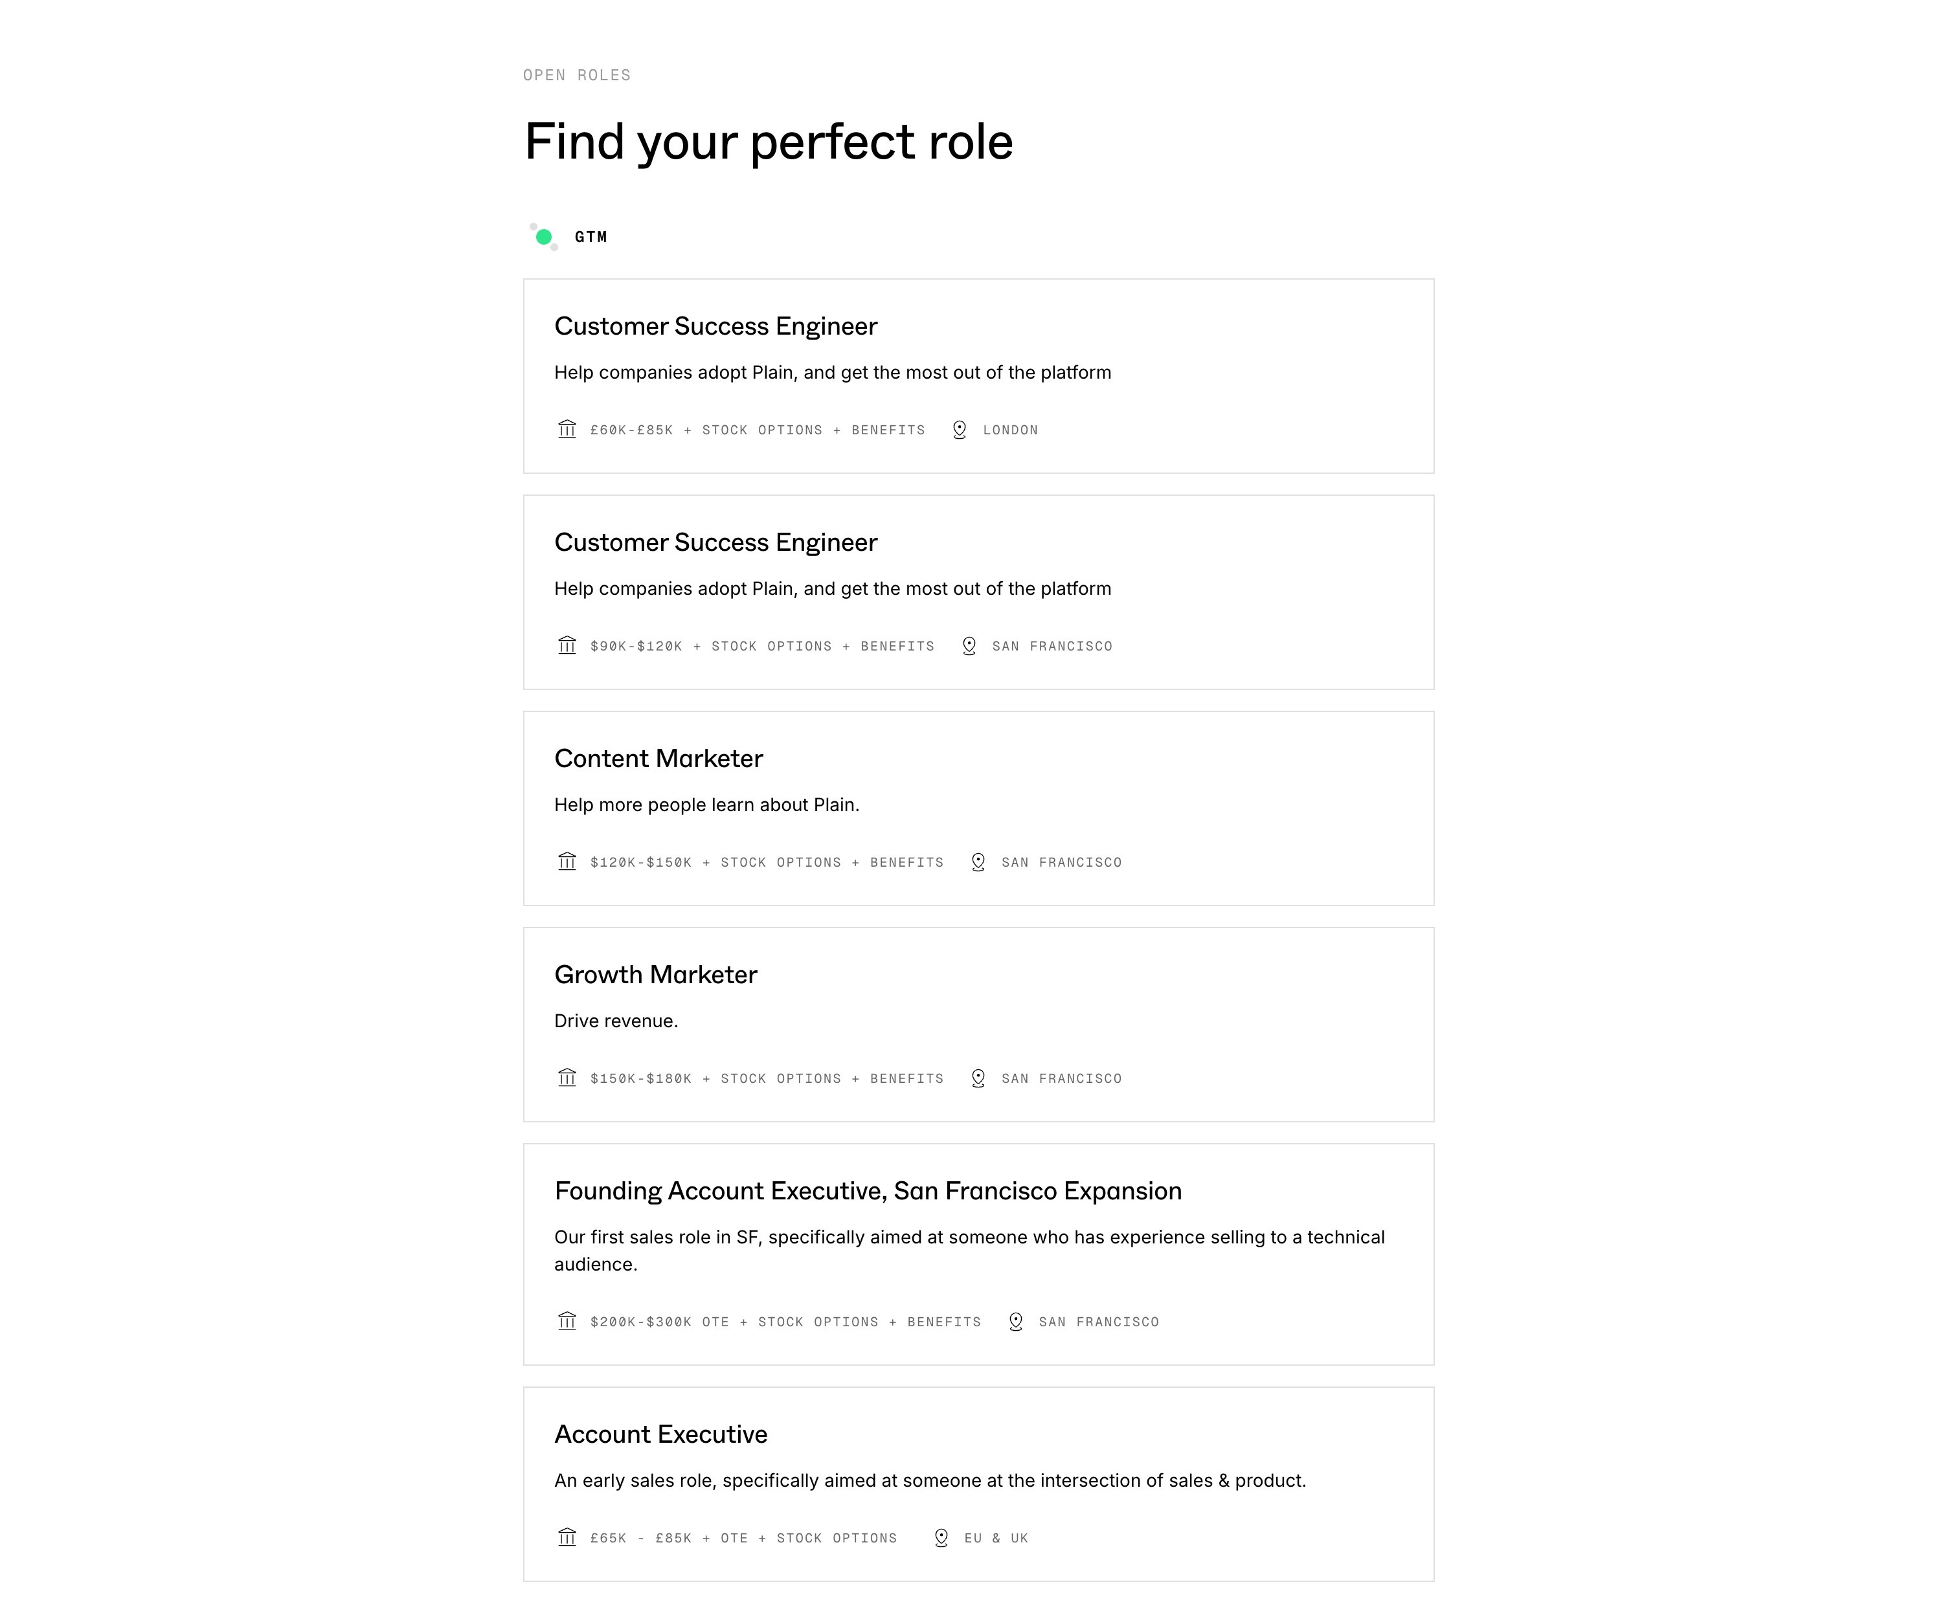This screenshot has height=1624, width=1958.
Task: Open the San Francisco Customer Success Engineer title
Action: point(715,542)
